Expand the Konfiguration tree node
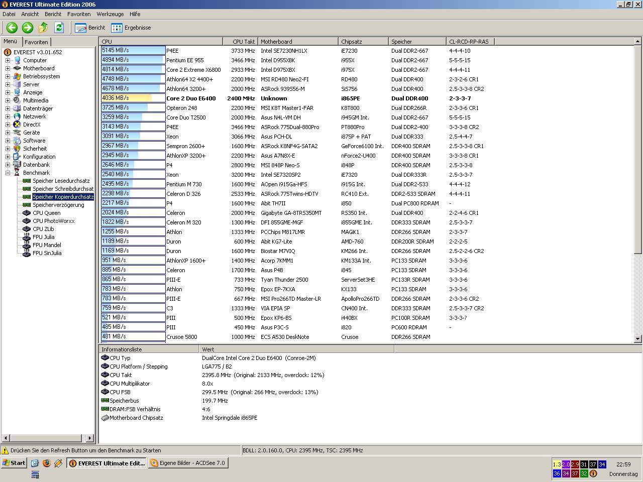Image resolution: width=643 pixels, height=482 pixels. [x=8, y=157]
